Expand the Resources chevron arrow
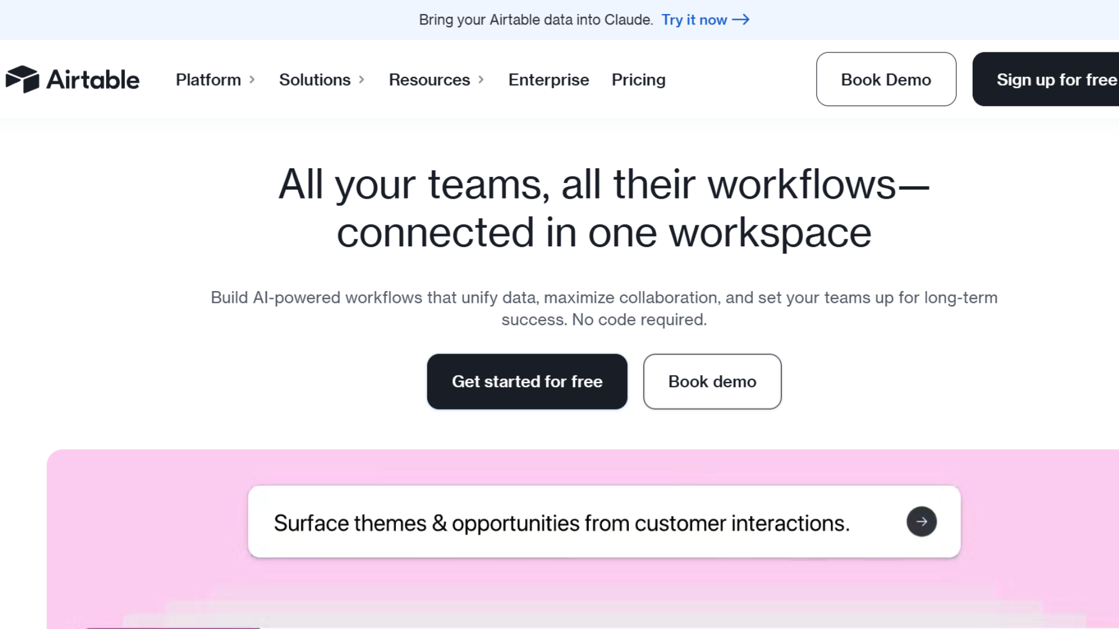 pos(481,80)
